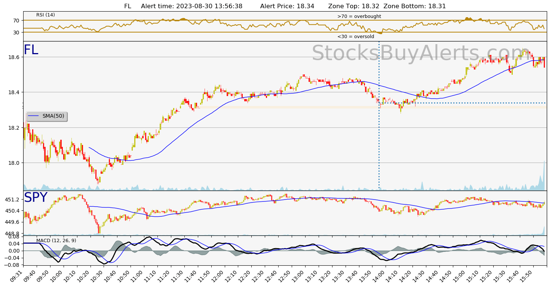Click the MACD 0.08 axis label

14,237
